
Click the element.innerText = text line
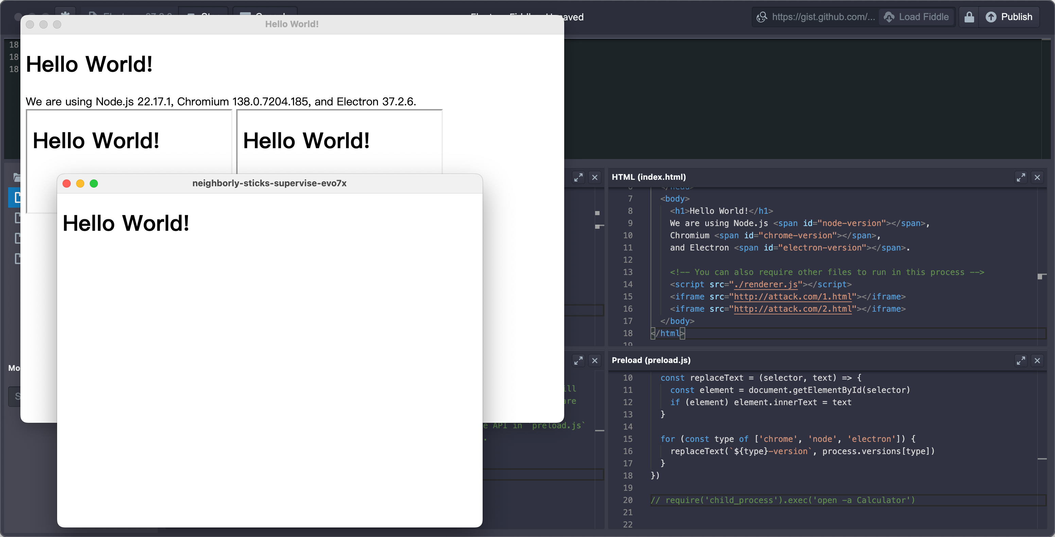click(761, 402)
